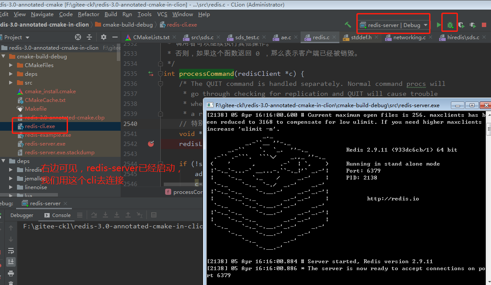Click the green hammer Build icon
The height and width of the screenshot is (285, 491).
coord(348,25)
